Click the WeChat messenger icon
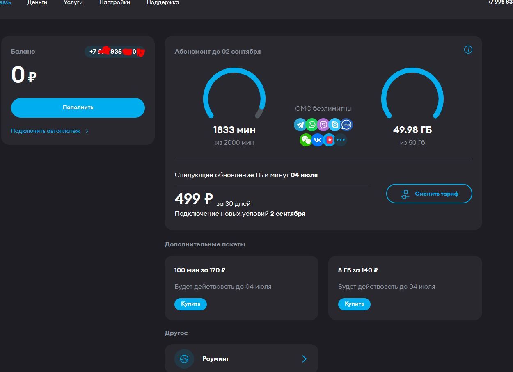 [x=306, y=140]
